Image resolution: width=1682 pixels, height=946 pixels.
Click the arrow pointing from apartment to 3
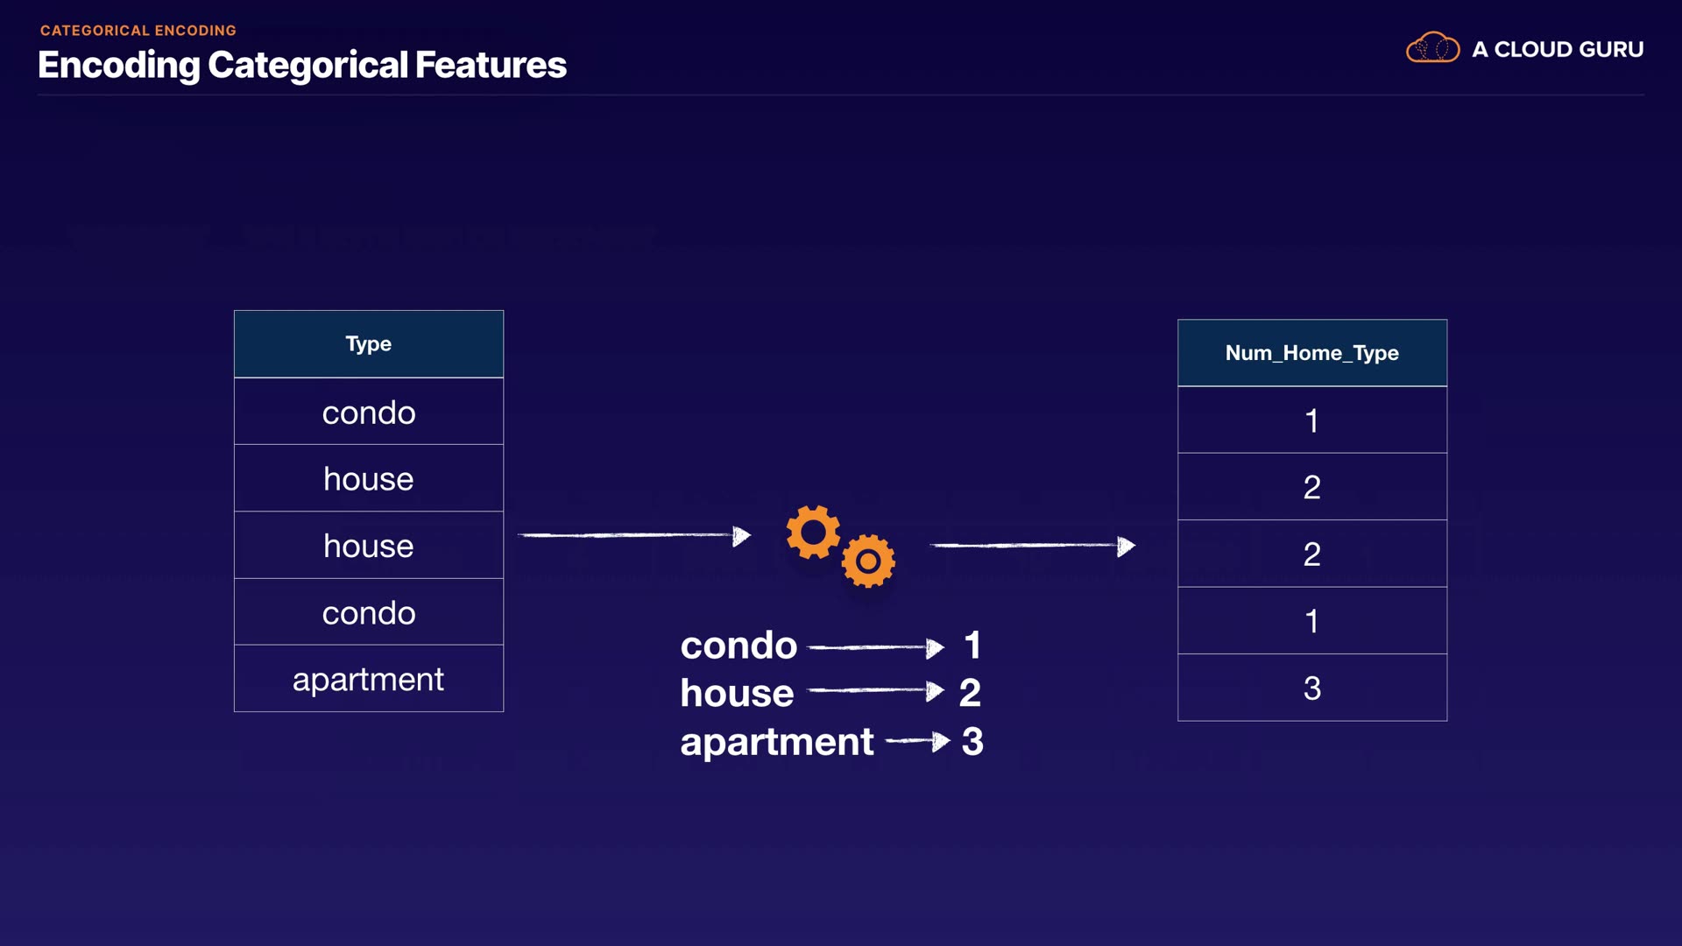917,741
